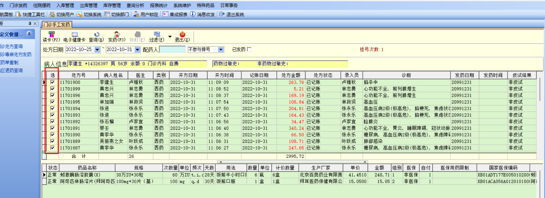This screenshot has height=198, width=545.
Task: Toggle checkbox for prescription 11701887
Action: 52,148
